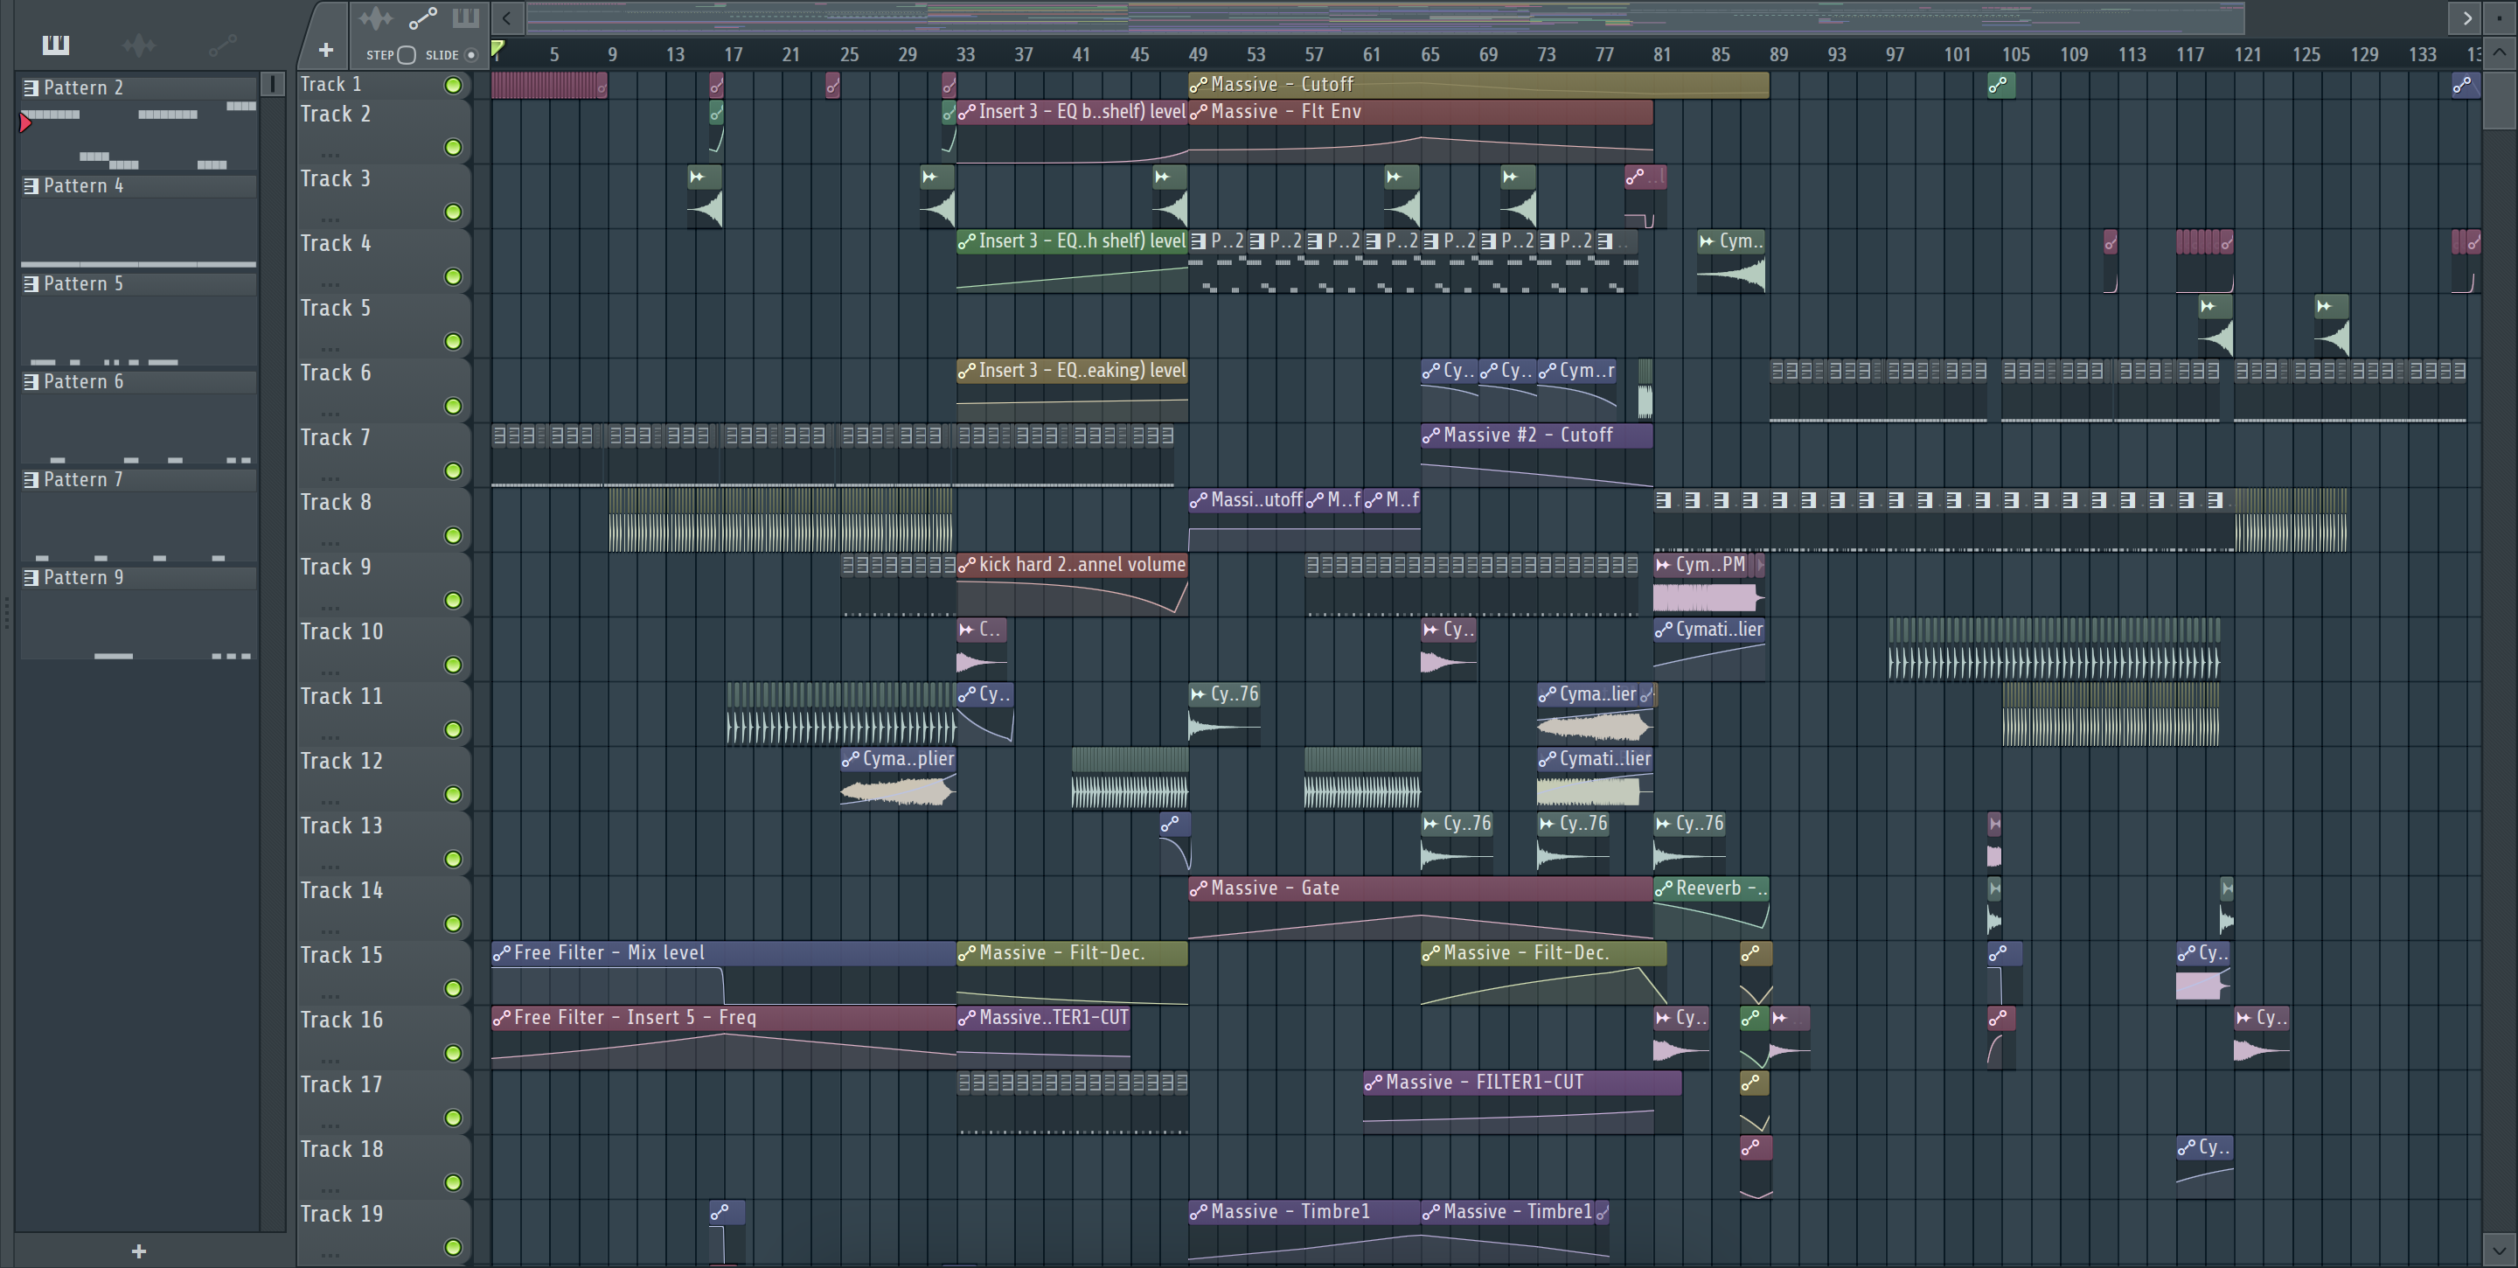
Task: Click the piano icon beside Pattern 2
Action: (x=31, y=88)
